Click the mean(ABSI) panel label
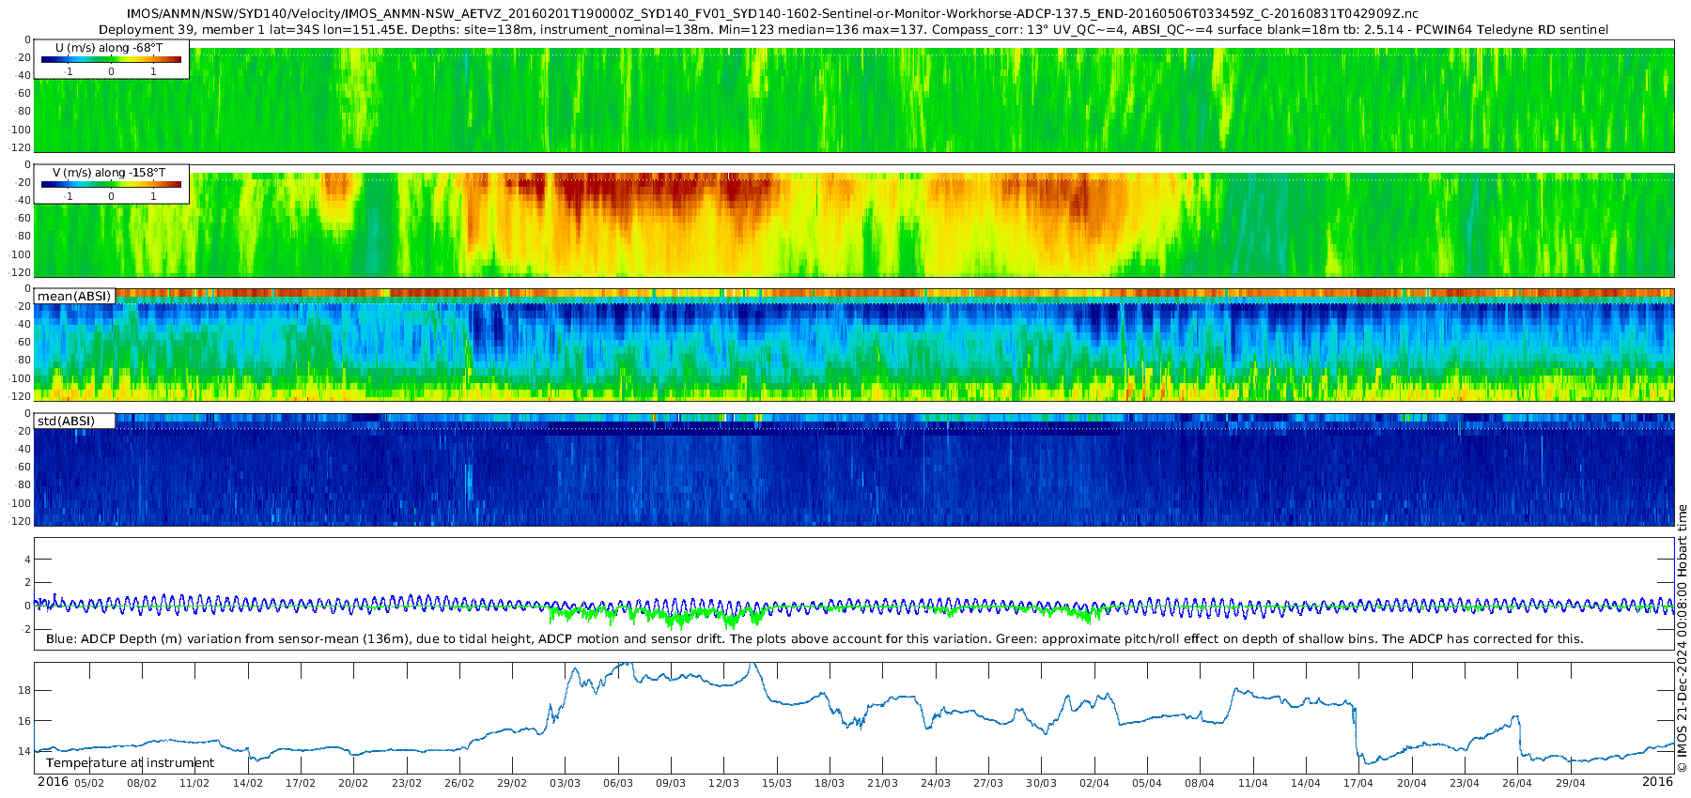 pyautogui.click(x=74, y=297)
